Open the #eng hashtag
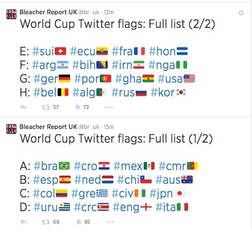 click(126, 207)
